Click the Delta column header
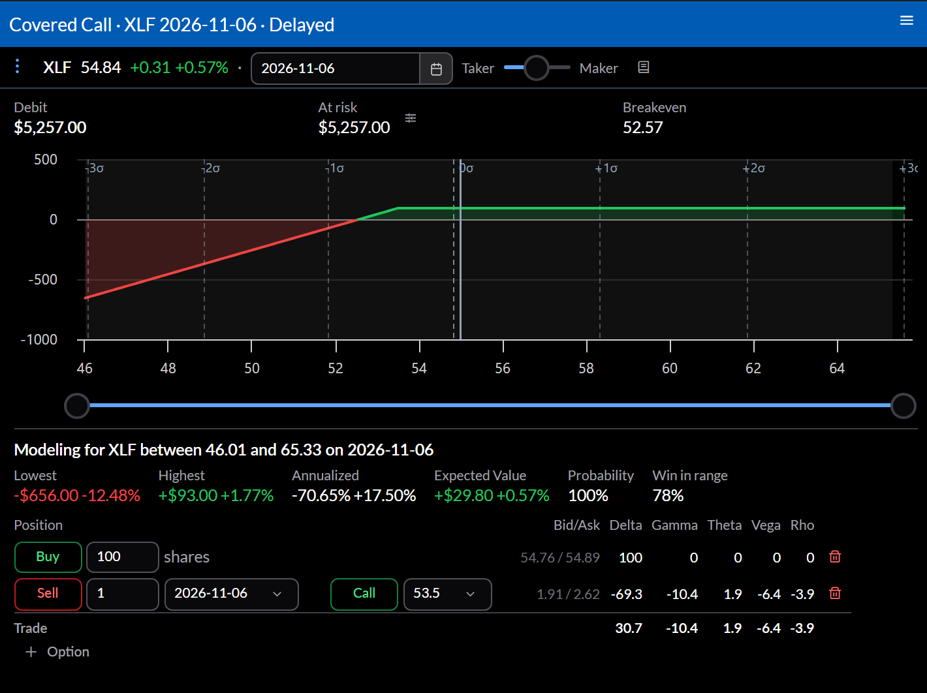927x693 pixels. pos(625,525)
